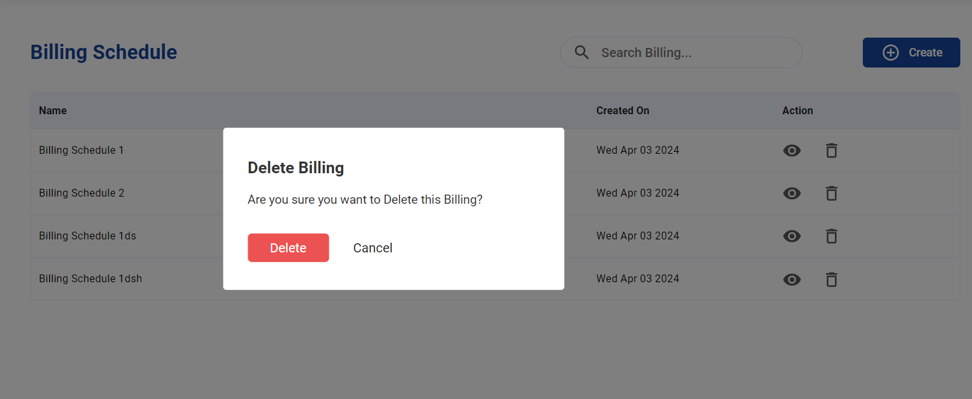Select the Name column header
The width and height of the screenshot is (972, 399).
(x=53, y=110)
